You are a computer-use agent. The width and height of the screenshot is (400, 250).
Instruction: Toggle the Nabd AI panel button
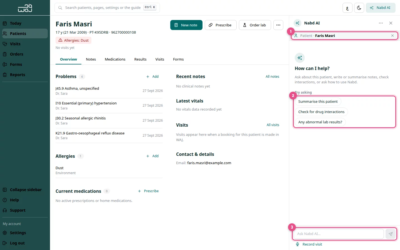pos(381,8)
